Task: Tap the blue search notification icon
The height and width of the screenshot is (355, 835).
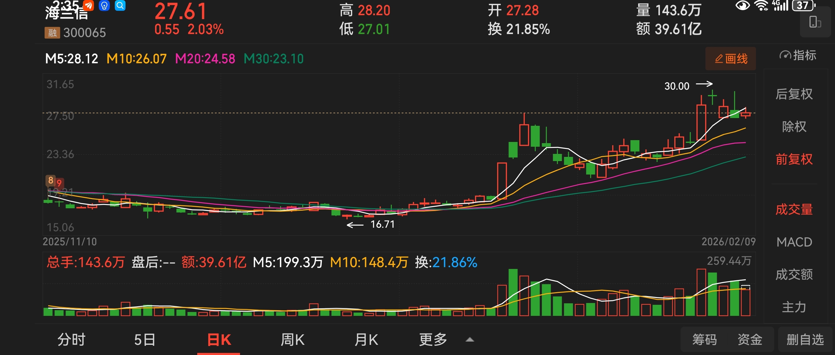Action: coord(120,5)
